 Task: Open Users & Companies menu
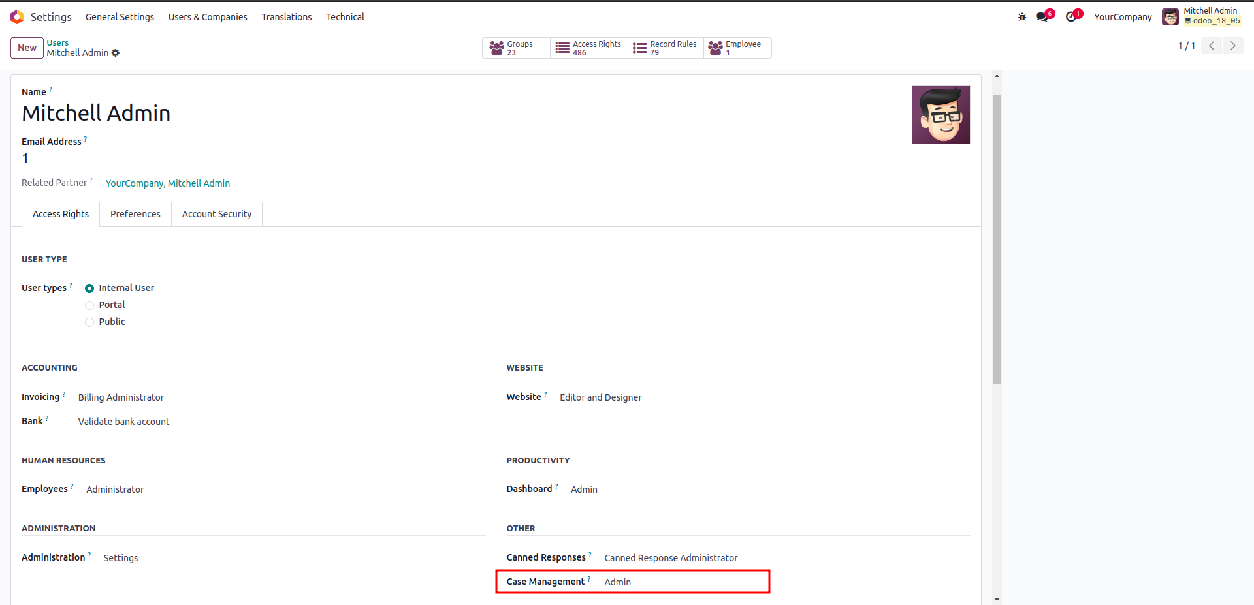coord(208,17)
